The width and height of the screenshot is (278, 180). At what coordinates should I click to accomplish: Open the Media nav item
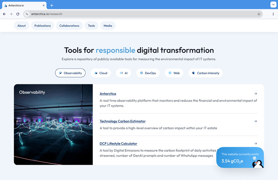point(108,26)
